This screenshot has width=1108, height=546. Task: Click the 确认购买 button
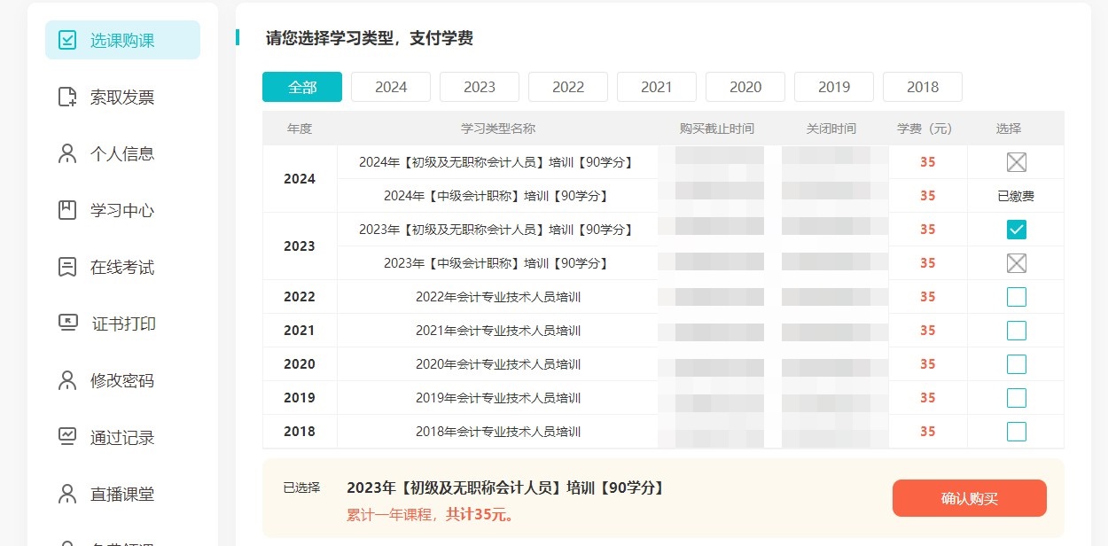(969, 498)
